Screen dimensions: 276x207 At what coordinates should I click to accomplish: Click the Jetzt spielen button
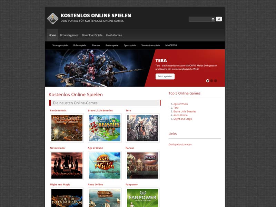(x=165, y=76)
